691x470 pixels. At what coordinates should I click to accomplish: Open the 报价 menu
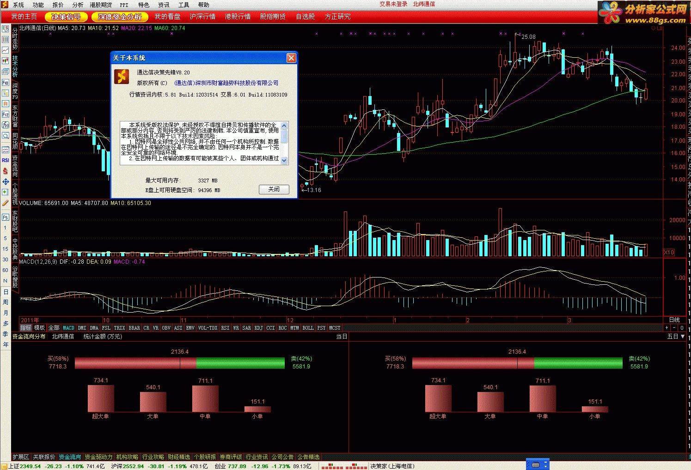tap(58, 5)
